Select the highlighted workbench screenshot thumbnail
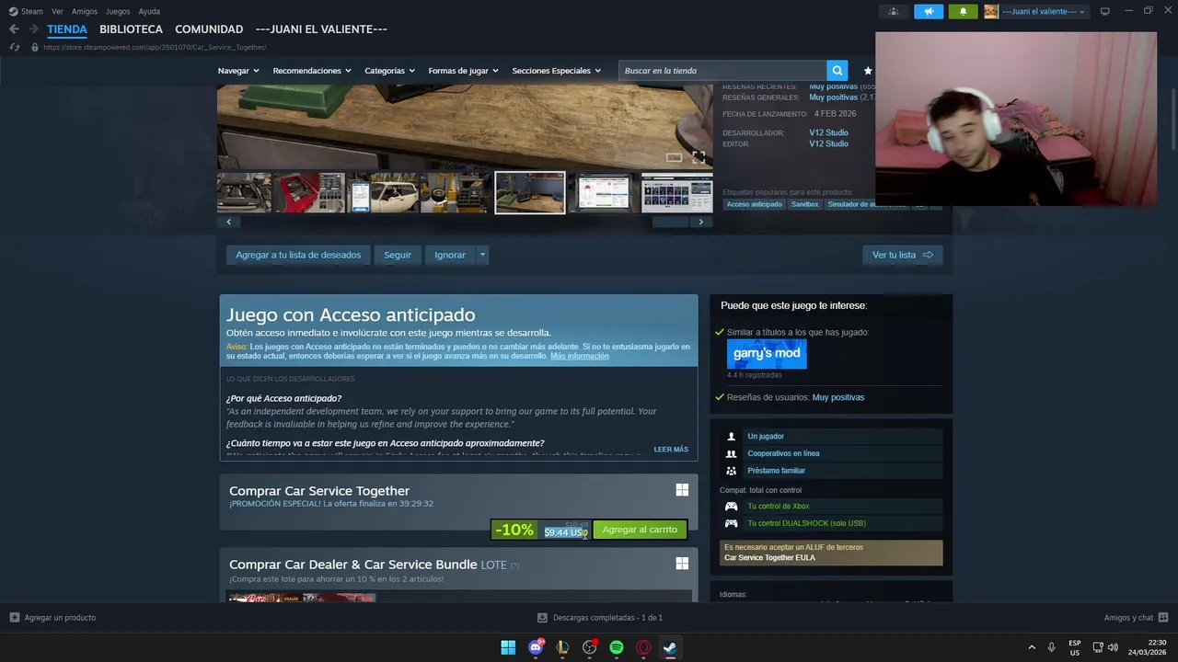The image size is (1178, 662). 530,193
